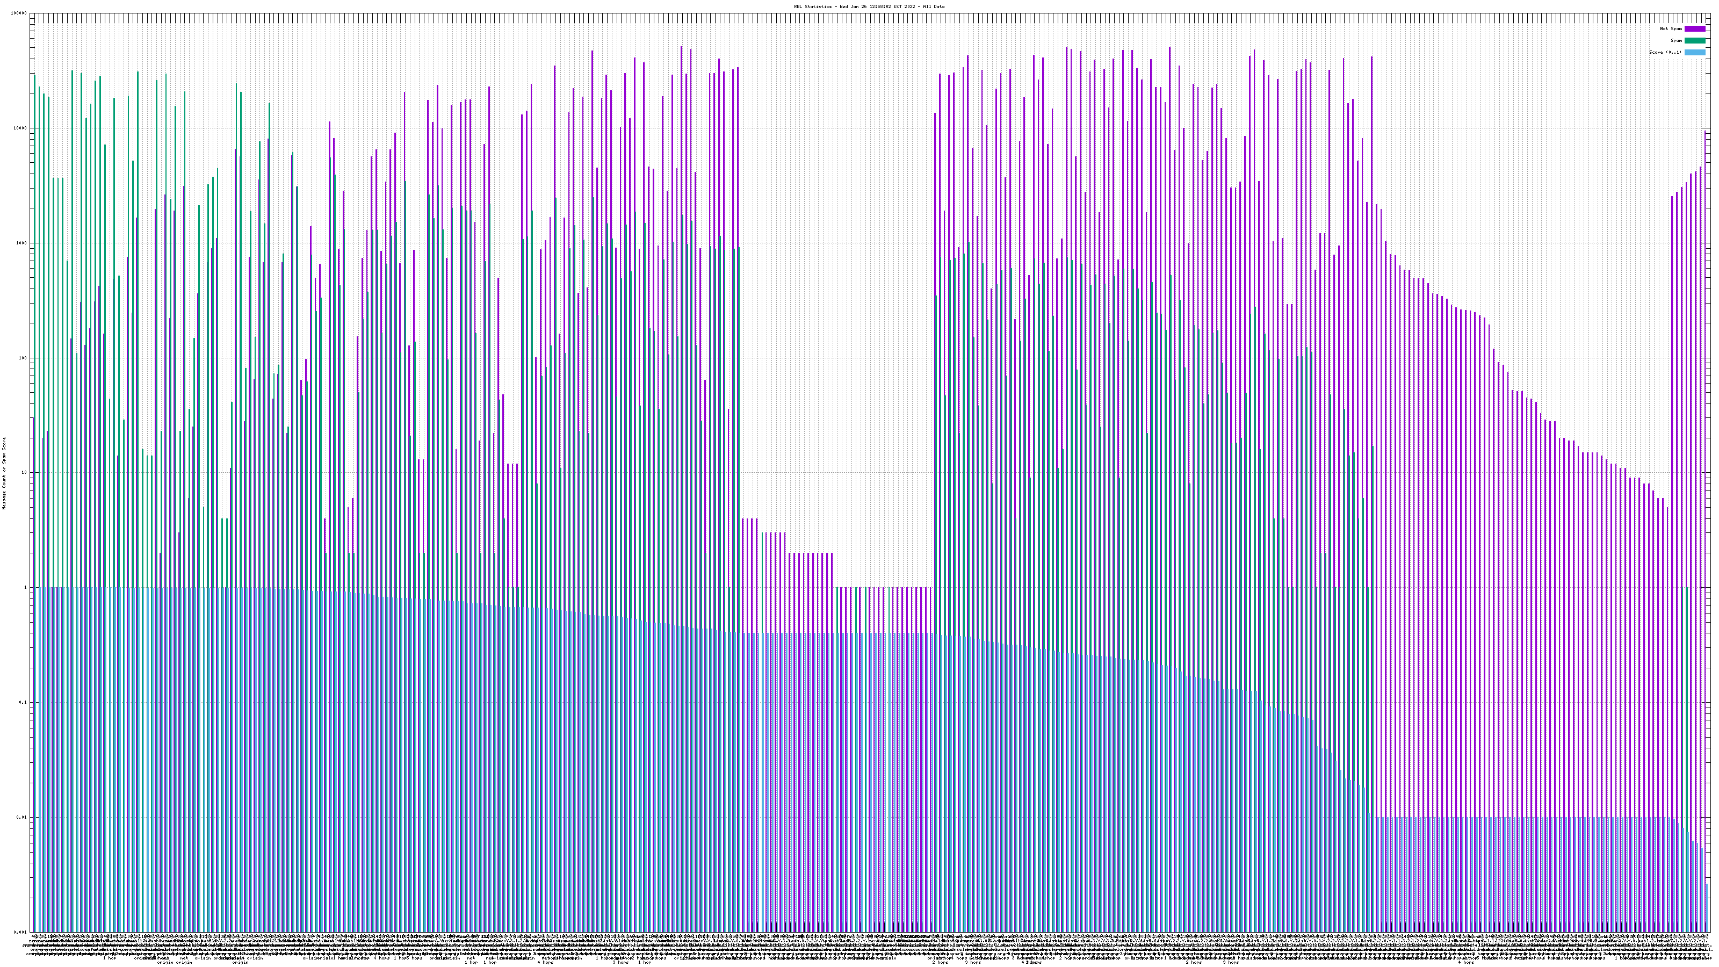Click the blue Score legend swatch
Screen dimensions: 1719x967
coord(1694,52)
